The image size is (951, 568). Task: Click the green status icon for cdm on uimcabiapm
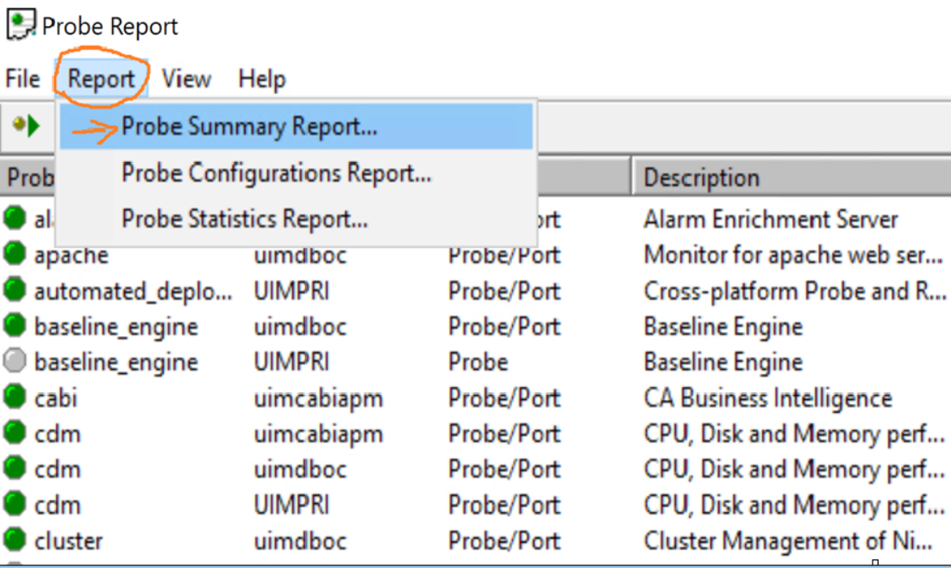[15, 434]
